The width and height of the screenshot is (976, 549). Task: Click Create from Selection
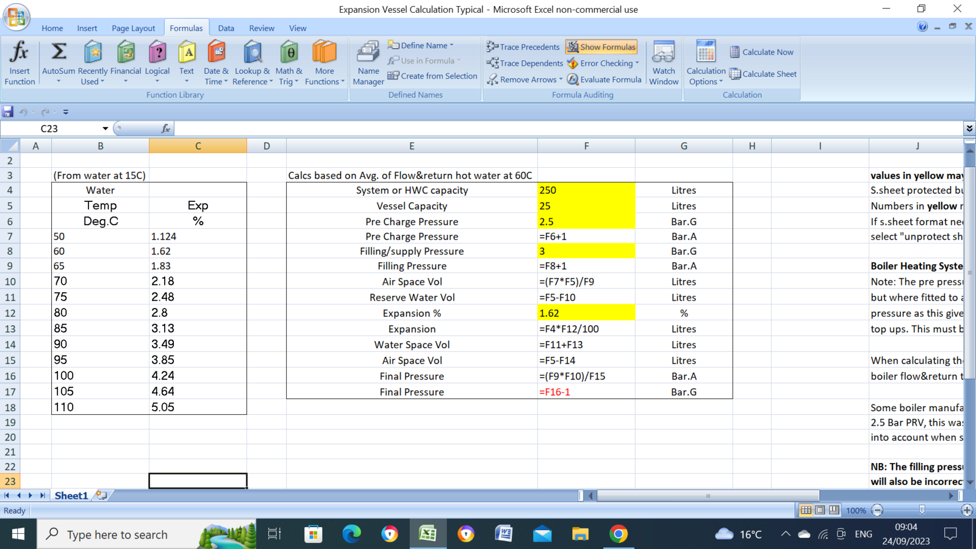[432, 76]
